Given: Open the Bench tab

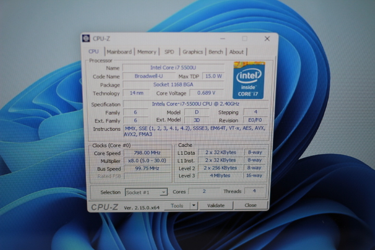Looking at the screenshot, I should coord(216,52).
